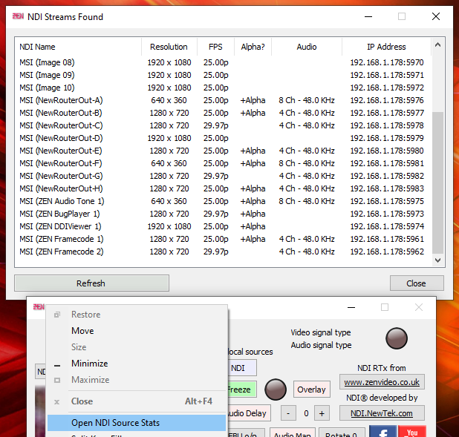Sort by IP Address column header

click(386, 47)
